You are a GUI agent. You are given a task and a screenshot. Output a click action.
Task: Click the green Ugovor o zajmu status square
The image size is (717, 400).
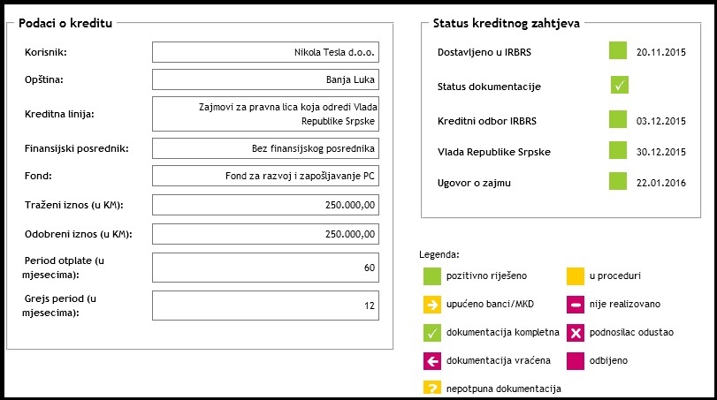[618, 182]
